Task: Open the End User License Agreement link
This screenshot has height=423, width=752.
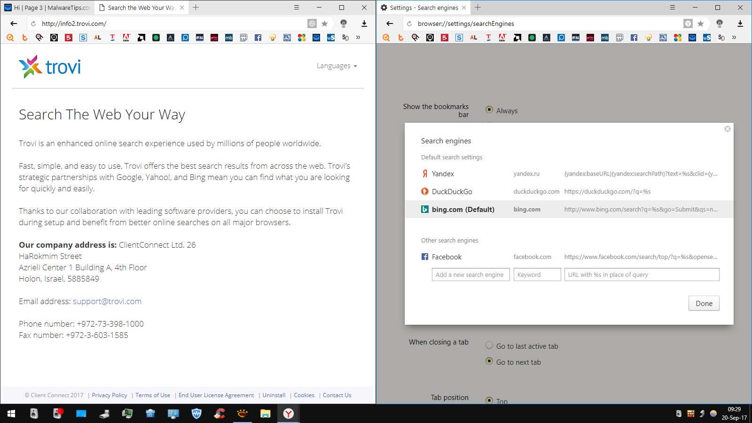Action: (216, 395)
